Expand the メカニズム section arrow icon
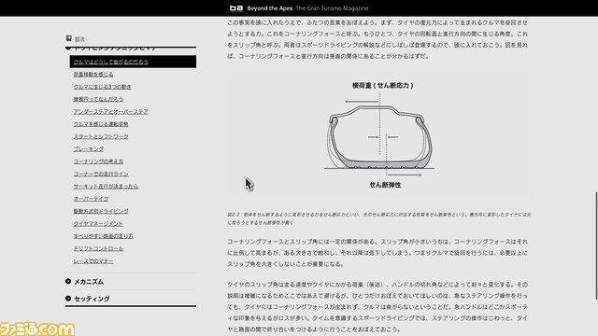The image size is (598, 336). (x=68, y=281)
